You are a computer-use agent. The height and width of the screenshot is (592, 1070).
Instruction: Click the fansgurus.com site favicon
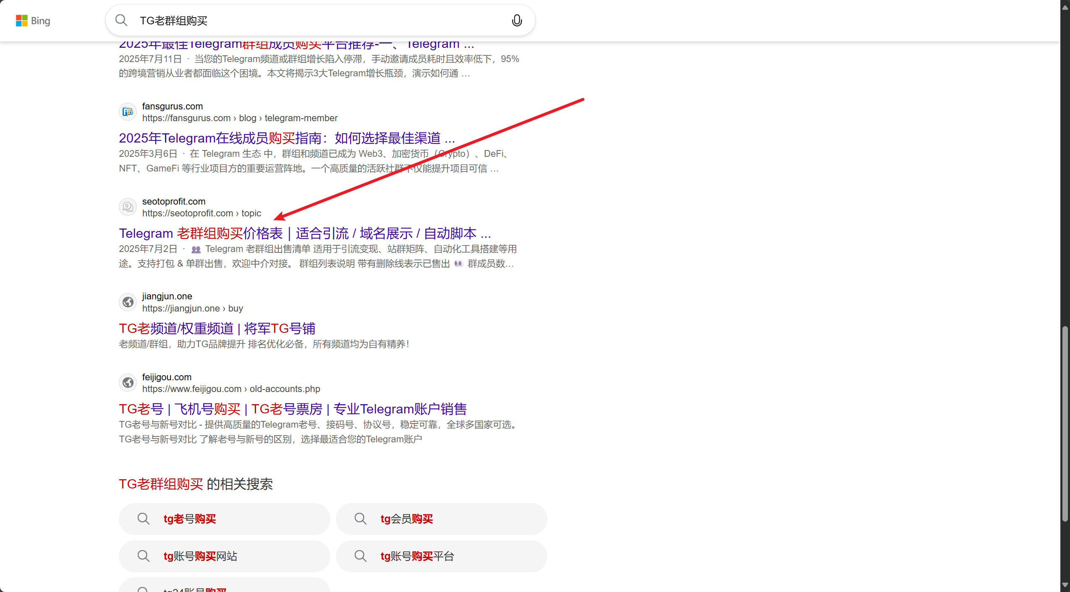128,112
